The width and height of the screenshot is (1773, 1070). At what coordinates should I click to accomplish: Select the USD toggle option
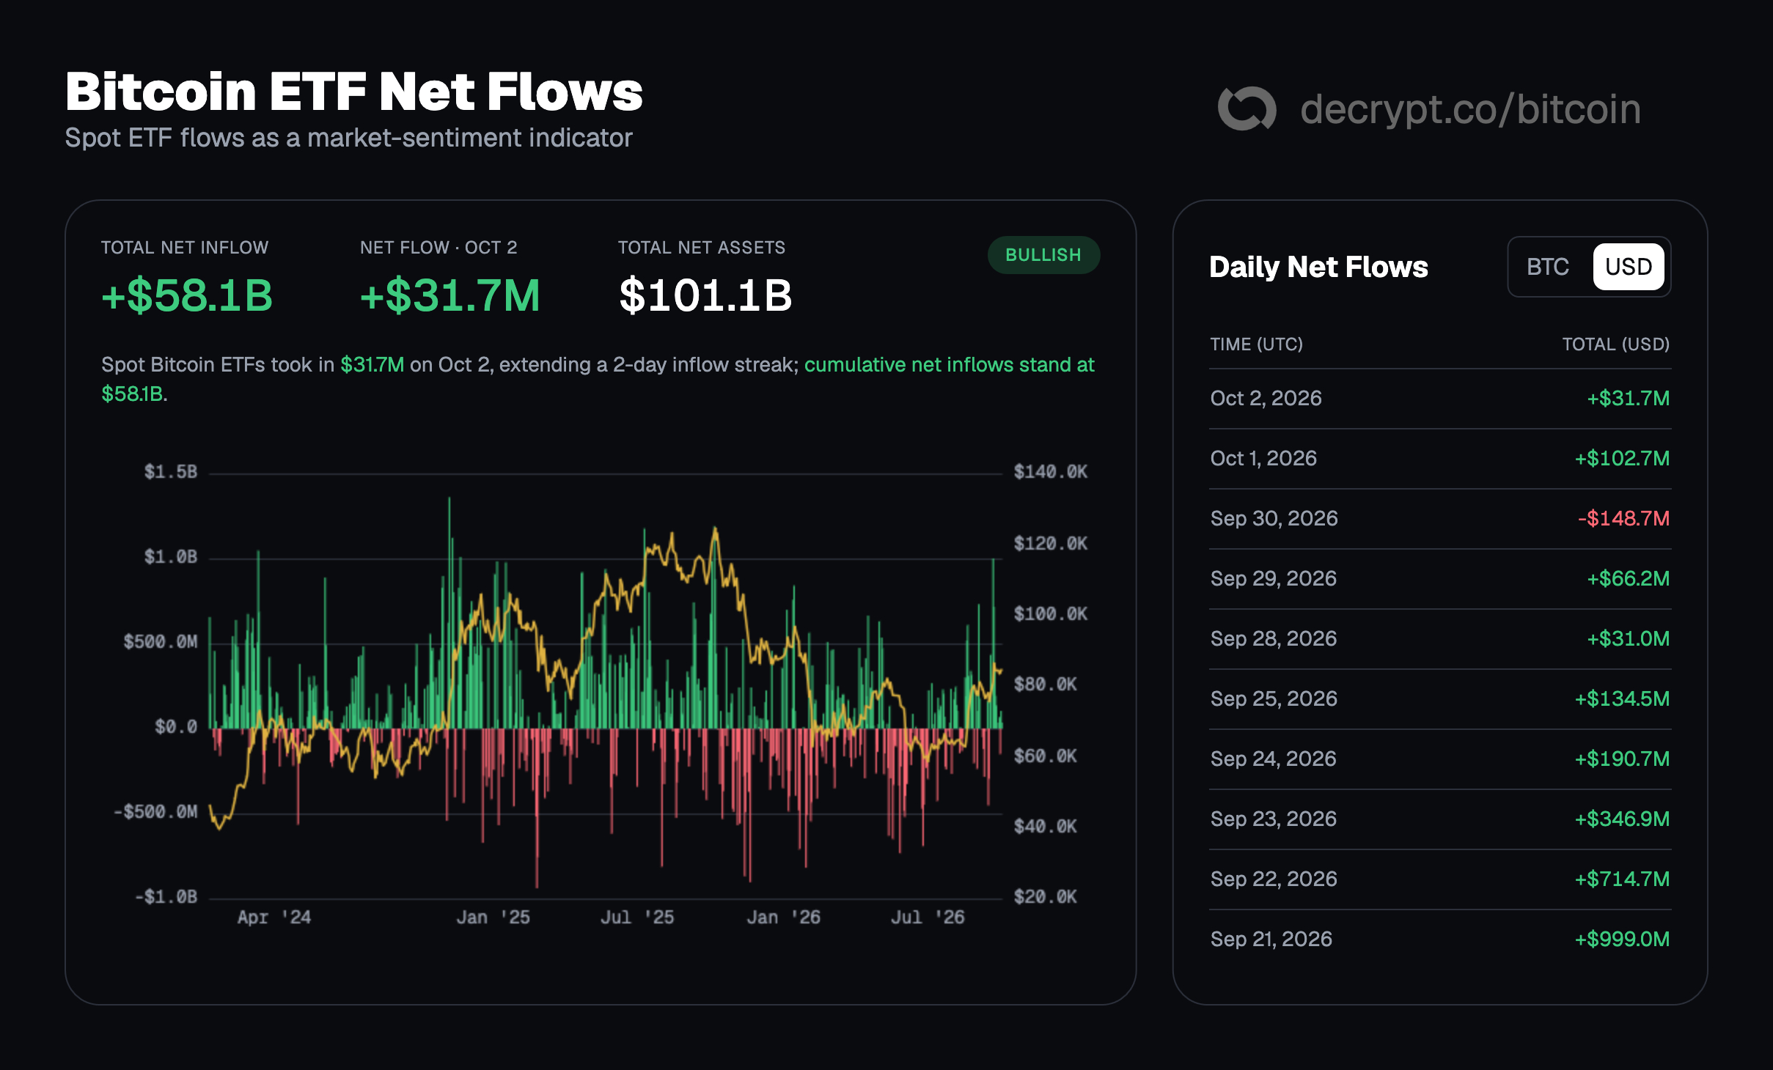pyautogui.click(x=1629, y=267)
